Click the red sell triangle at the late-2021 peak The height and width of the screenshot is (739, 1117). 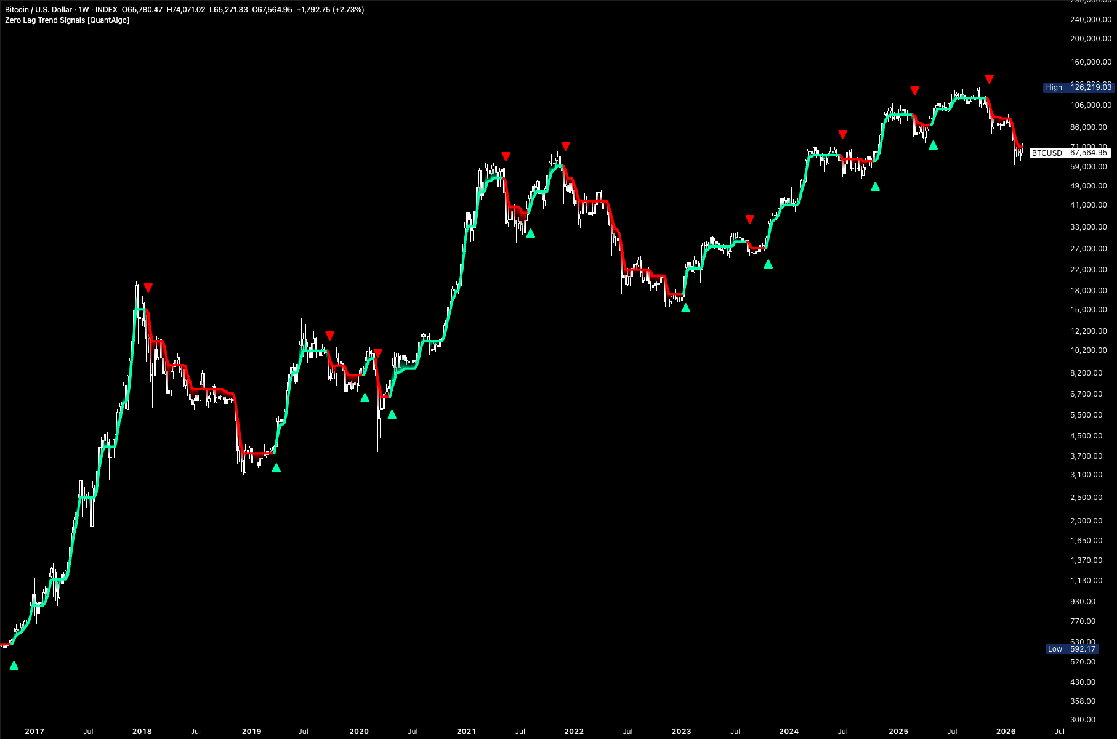point(566,146)
